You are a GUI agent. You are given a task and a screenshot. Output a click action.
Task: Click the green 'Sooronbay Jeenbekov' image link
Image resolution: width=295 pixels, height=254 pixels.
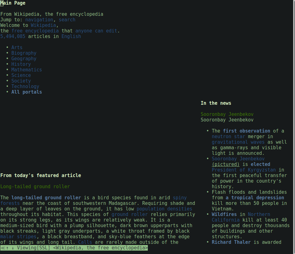pos(227,114)
